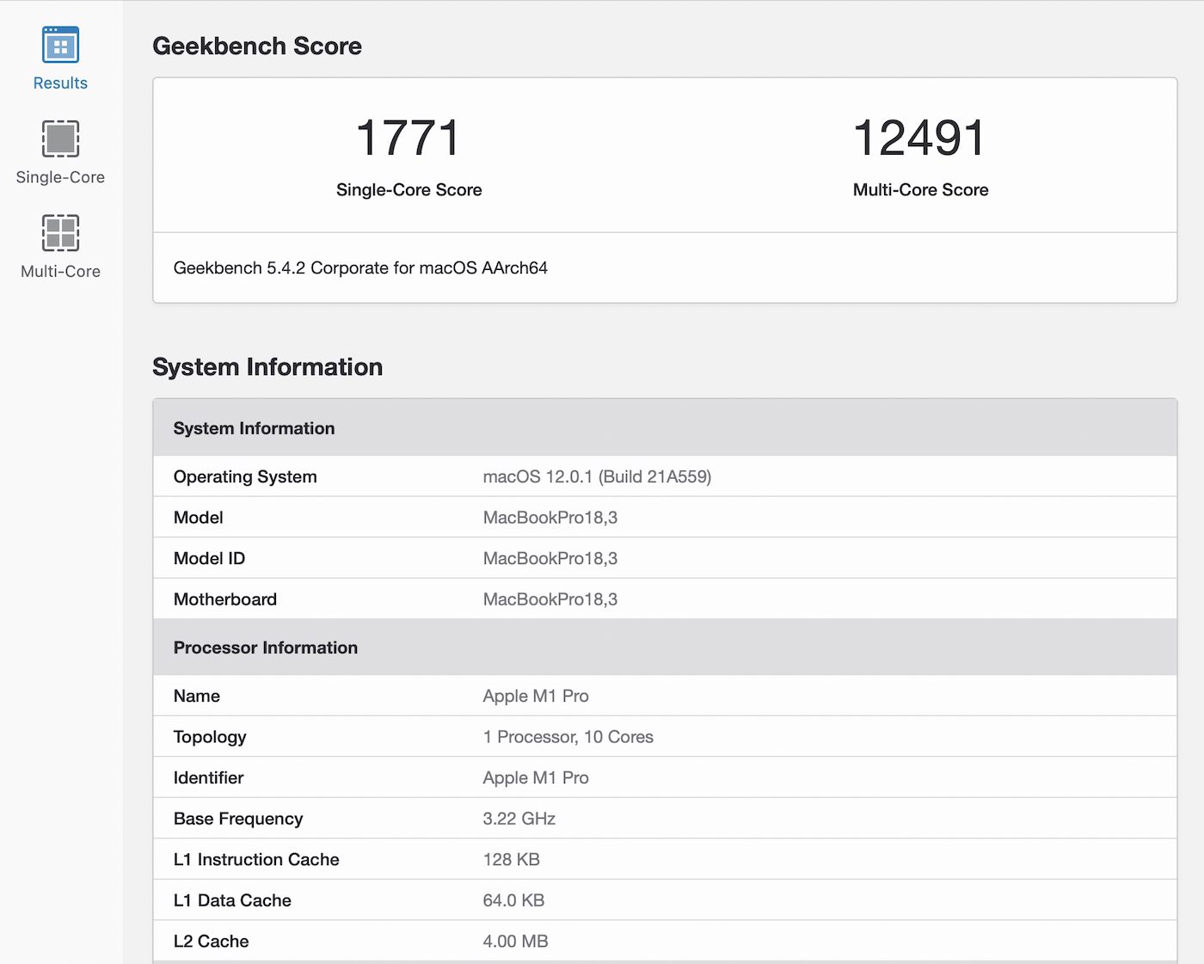
Task: Click the 1771 single-core score number
Action: coord(408,138)
